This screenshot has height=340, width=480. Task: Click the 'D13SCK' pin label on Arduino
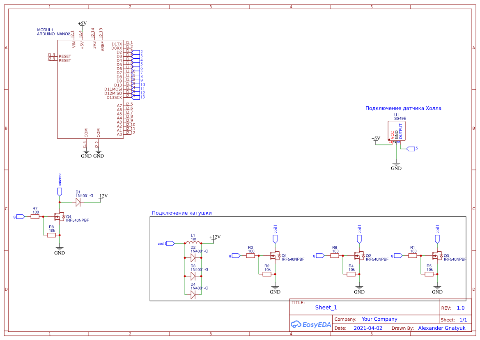pos(114,98)
